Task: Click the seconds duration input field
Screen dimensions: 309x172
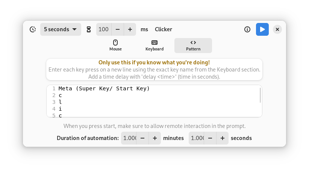Action: pos(197,138)
